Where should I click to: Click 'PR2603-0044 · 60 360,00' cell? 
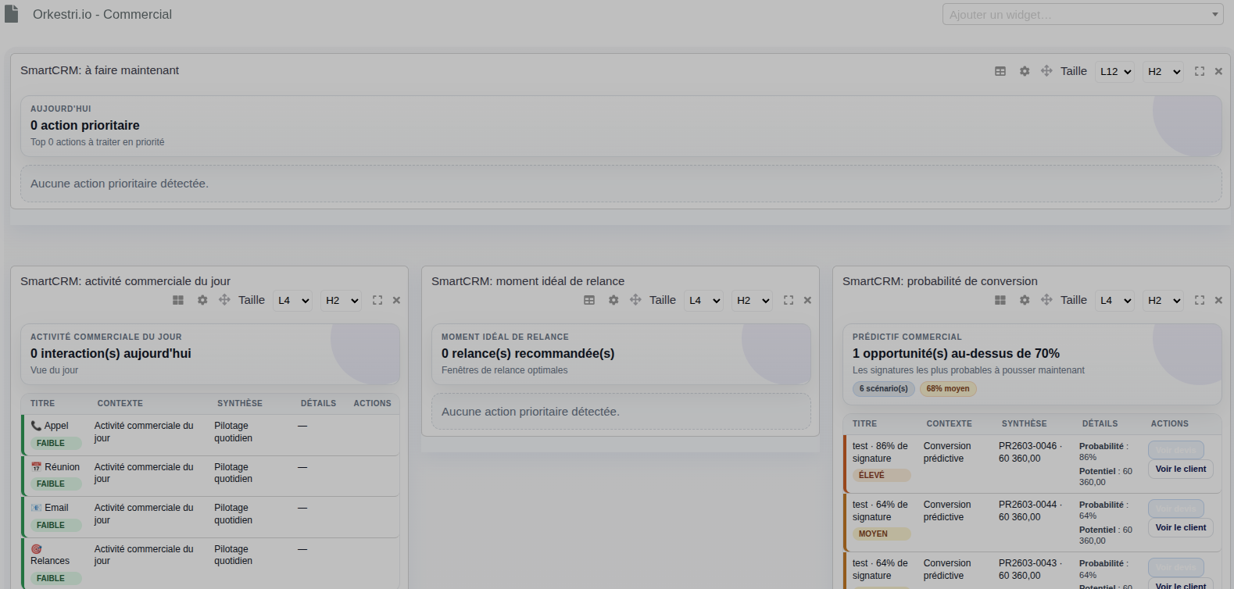[1030, 511]
